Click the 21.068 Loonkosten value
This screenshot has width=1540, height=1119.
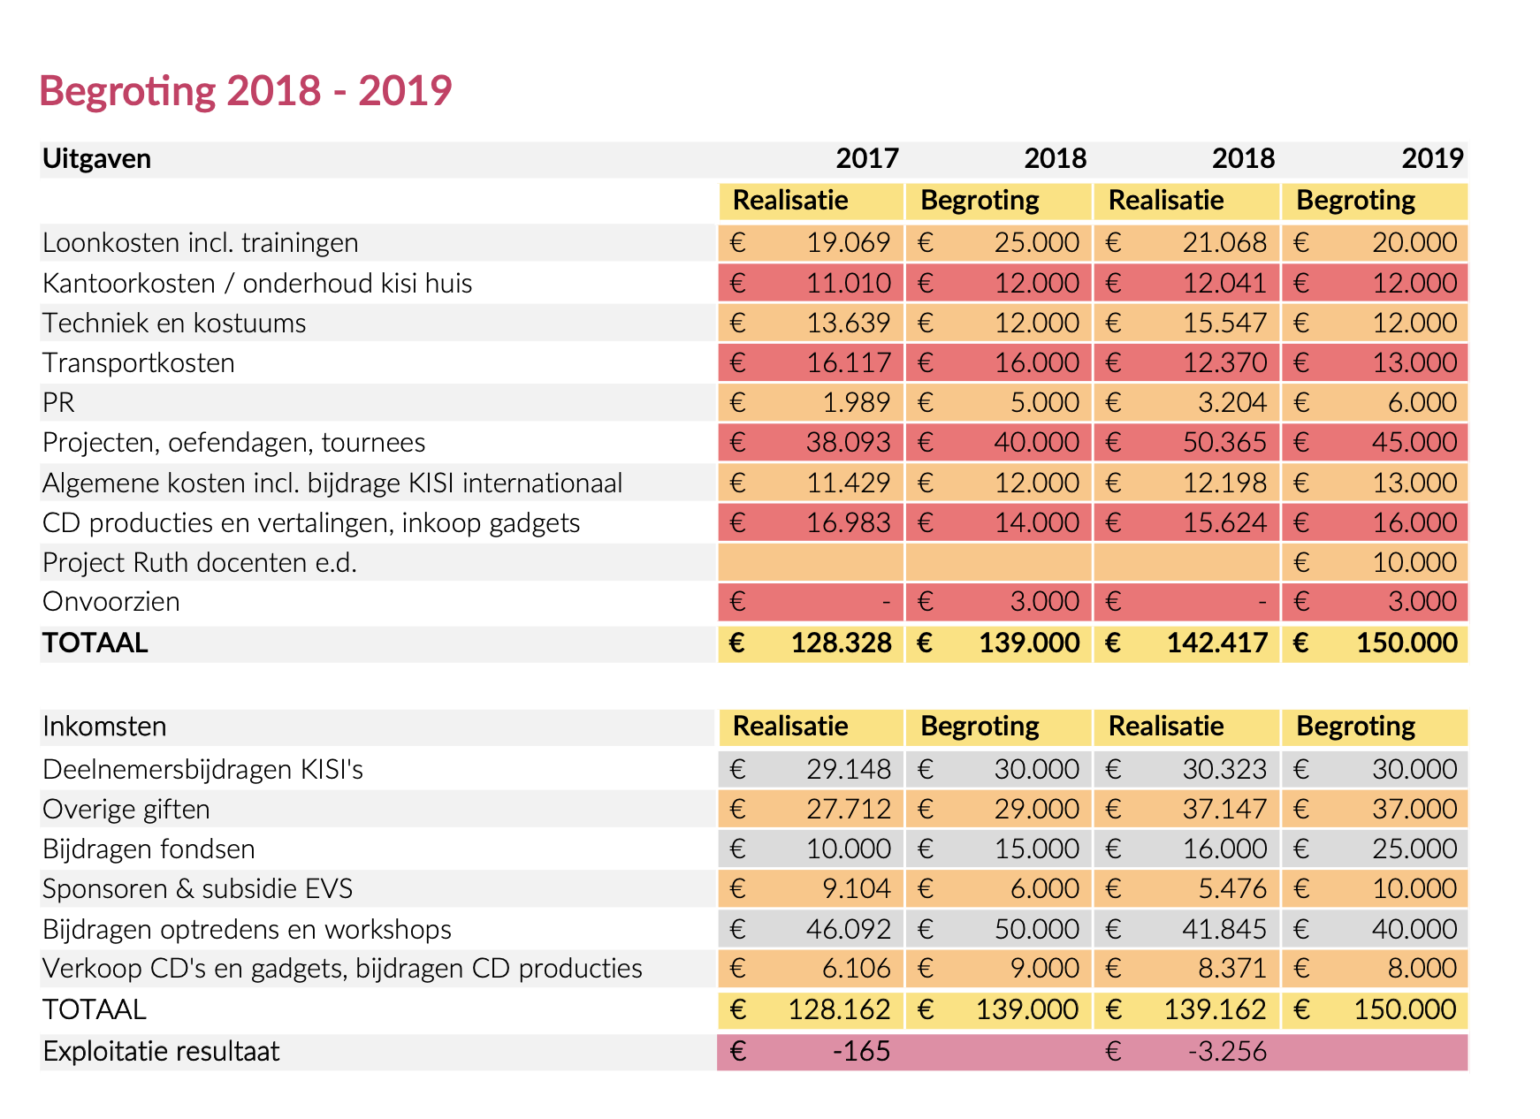click(1225, 243)
